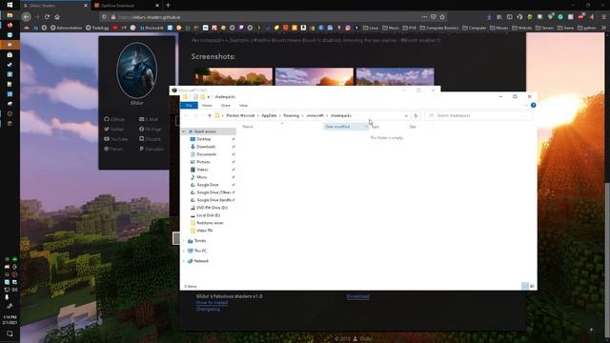Open the View ribbon tab
610x343 pixels.
coord(243,106)
